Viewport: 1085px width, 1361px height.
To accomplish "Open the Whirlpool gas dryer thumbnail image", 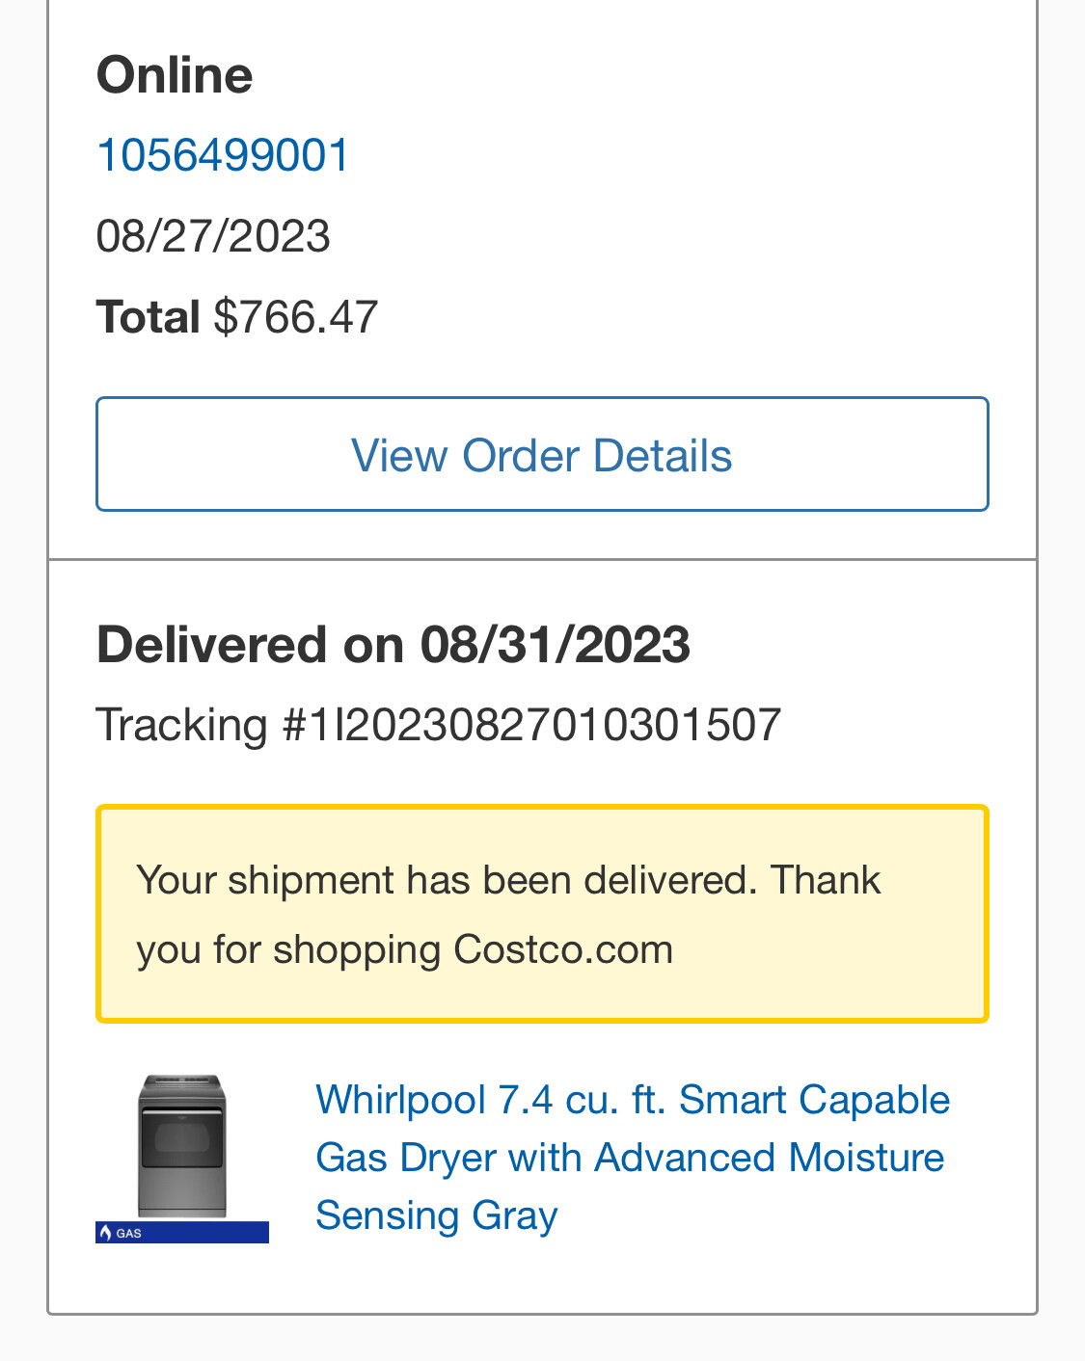I will coord(182,1147).
